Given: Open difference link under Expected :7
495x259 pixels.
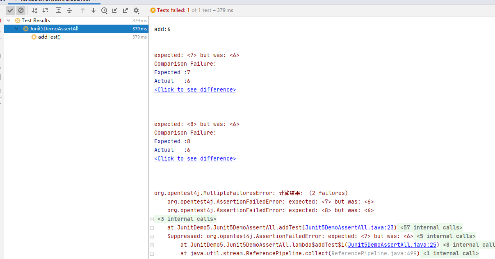Looking at the screenshot, I should click(195, 89).
